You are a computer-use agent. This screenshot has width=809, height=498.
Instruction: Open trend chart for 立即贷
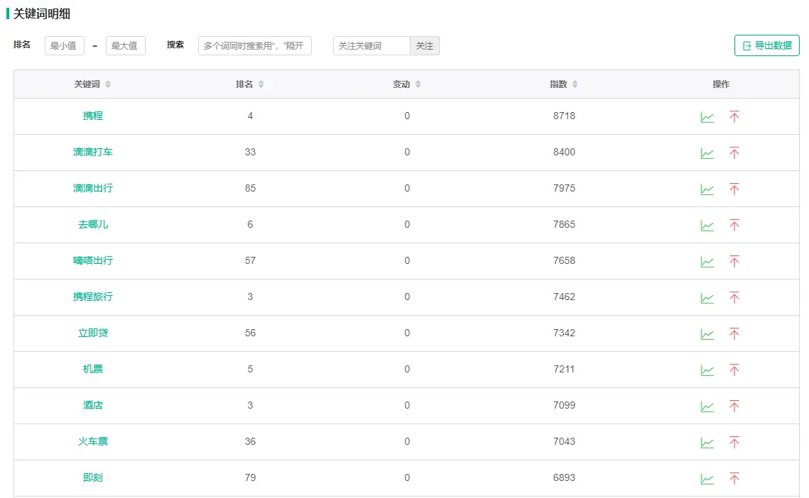(x=707, y=334)
